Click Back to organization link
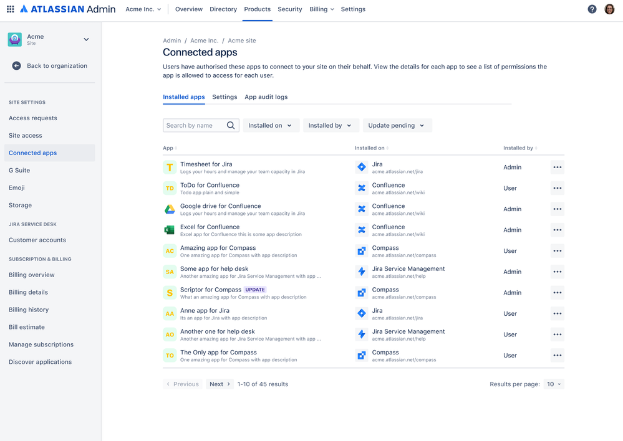This screenshot has width=623, height=441. pos(57,66)
